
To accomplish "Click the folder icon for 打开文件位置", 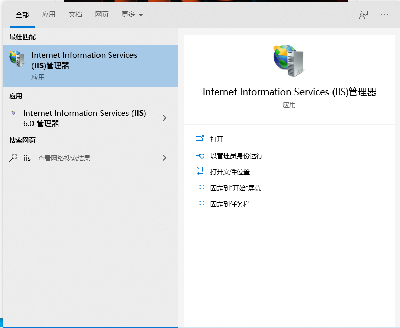I will pyautogui.click(x=199, y=171).
